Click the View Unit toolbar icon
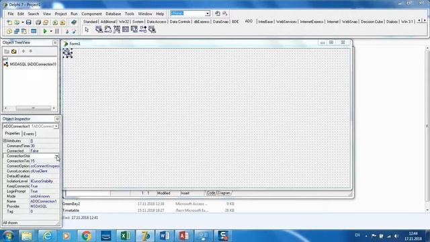430x242 pixels. click(x=9, y=32)
